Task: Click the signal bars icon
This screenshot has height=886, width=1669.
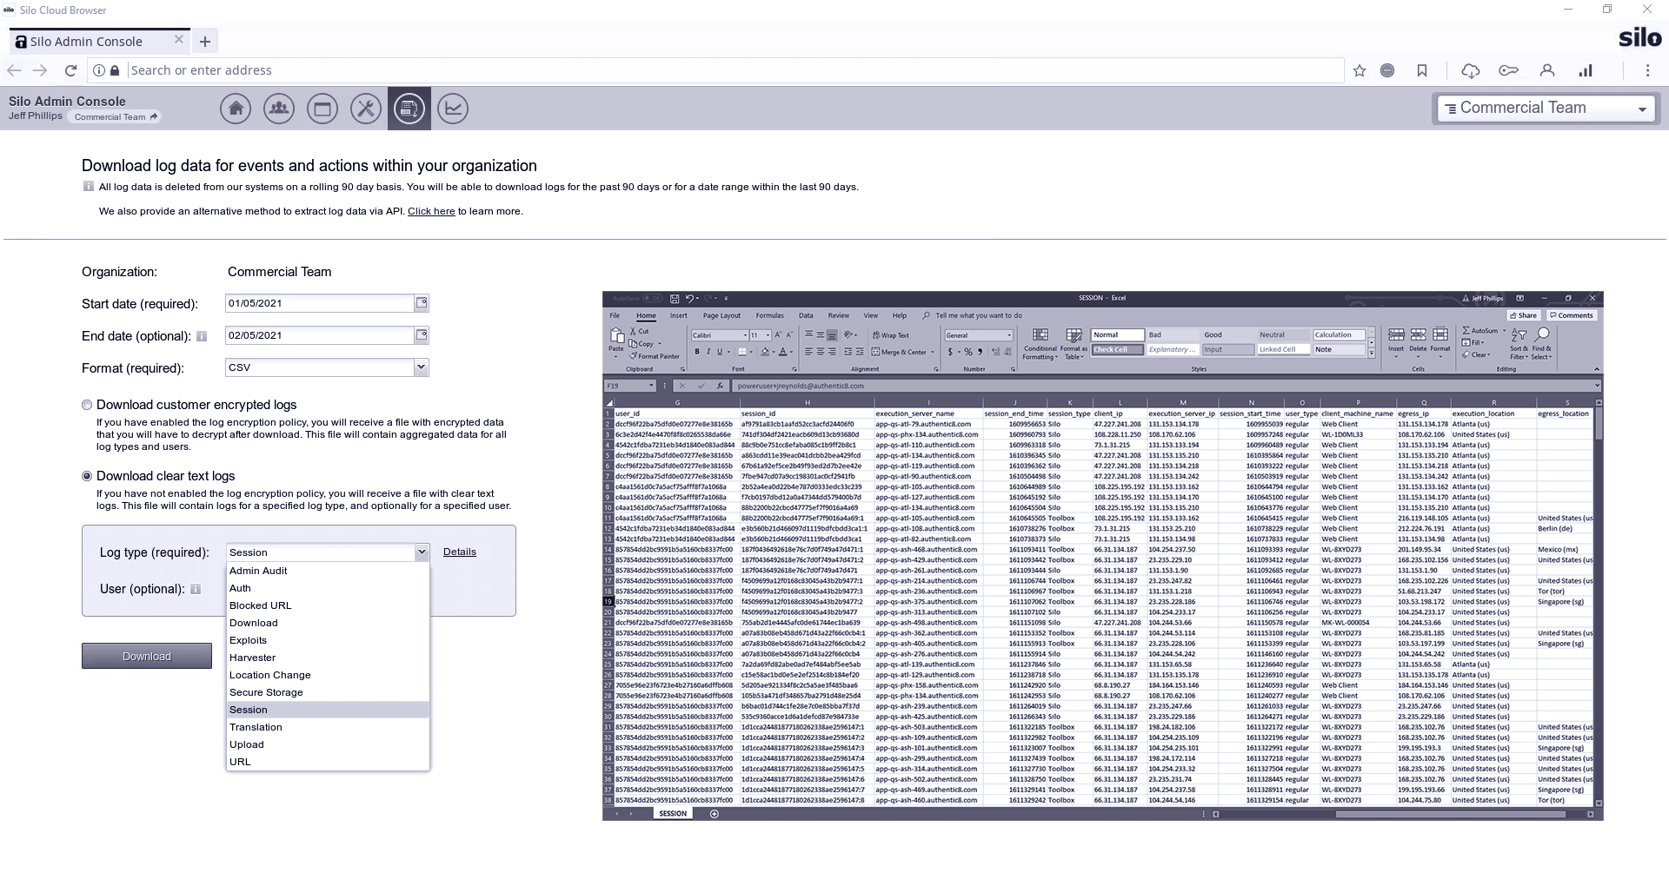Action: [x=1586, y=70]
